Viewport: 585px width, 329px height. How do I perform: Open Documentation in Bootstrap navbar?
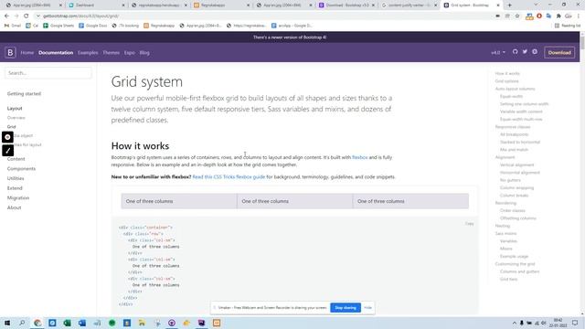pyautogui.click(x=56, y=53)
